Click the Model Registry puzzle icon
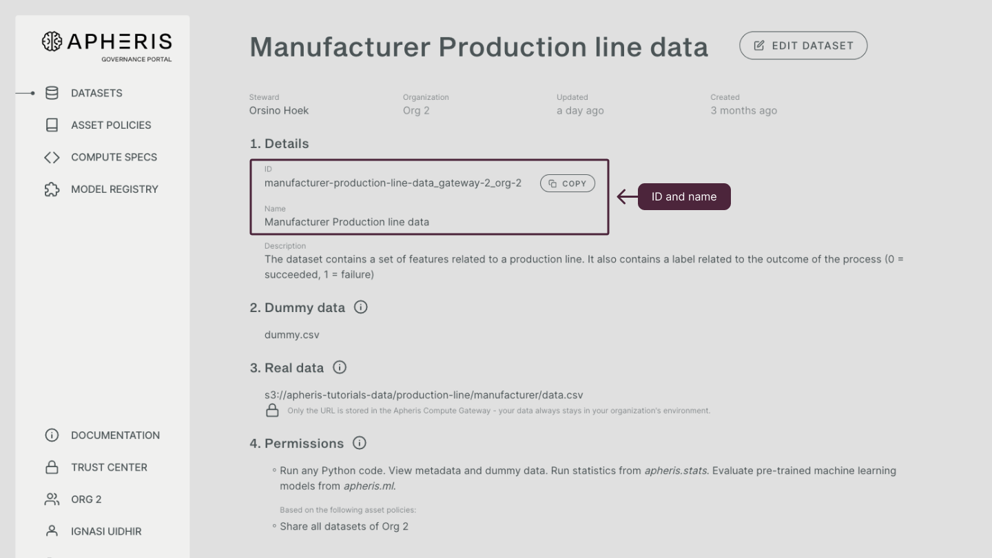Viewport: 992px width, 558px height. 52,189
